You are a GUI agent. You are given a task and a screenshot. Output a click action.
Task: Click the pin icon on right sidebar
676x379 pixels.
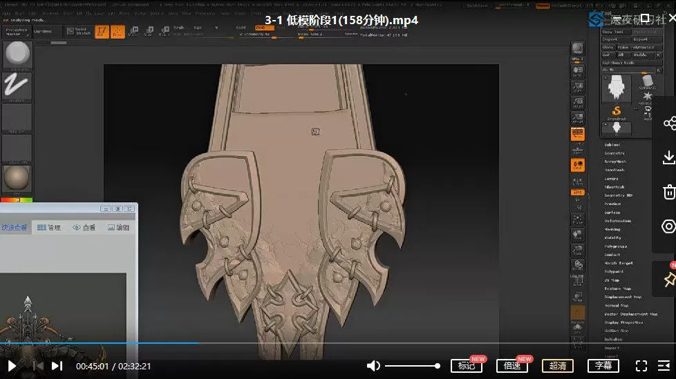click(668, 279)
